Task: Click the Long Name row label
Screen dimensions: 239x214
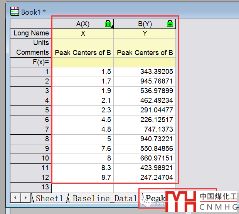Action: pos(31,33)
